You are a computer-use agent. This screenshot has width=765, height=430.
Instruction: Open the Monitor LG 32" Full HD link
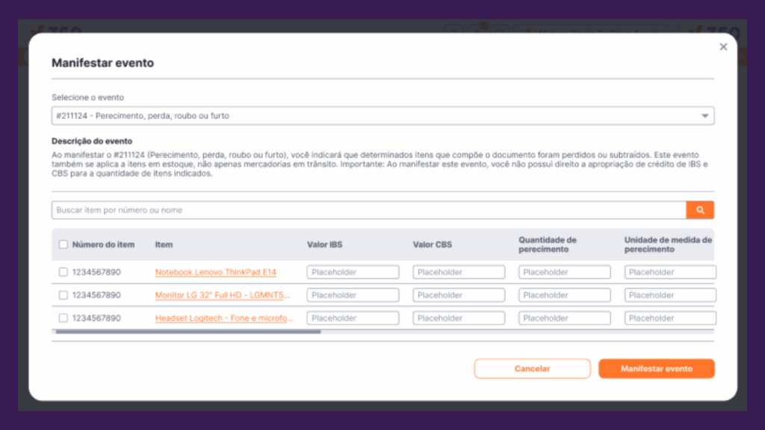click(x=223, y=296)
